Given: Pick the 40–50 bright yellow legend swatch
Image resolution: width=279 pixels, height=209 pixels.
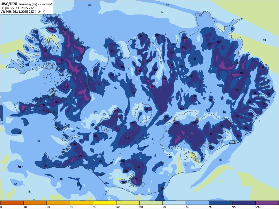Looking at the screenshot, I should pyautogui.click(x=105, y=203).
